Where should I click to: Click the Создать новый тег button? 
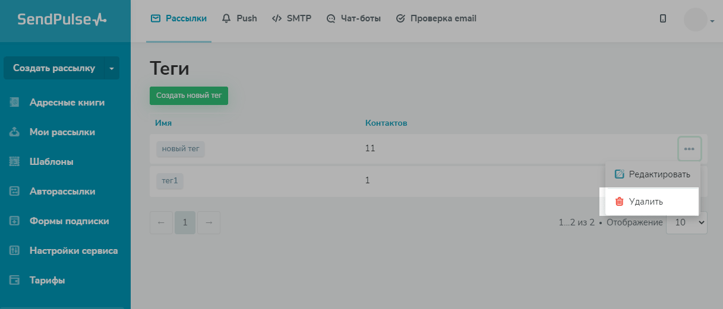(x=189, y=95)
